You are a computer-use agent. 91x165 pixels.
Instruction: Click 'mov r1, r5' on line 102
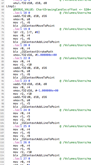coord(22,117)
